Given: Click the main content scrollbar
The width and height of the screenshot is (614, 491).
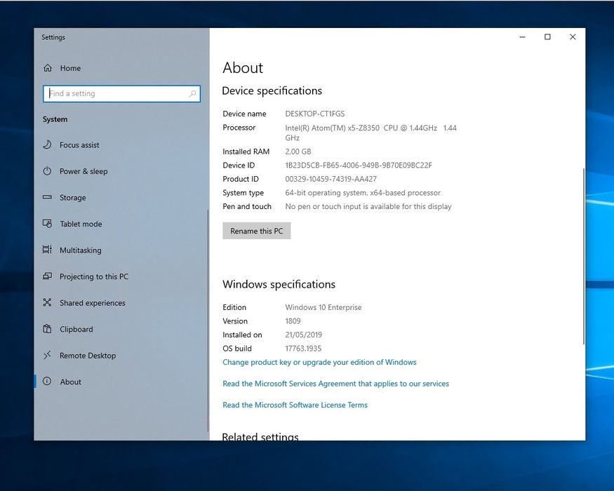Looking at the screenshot, I should click(x=583, y=257).
